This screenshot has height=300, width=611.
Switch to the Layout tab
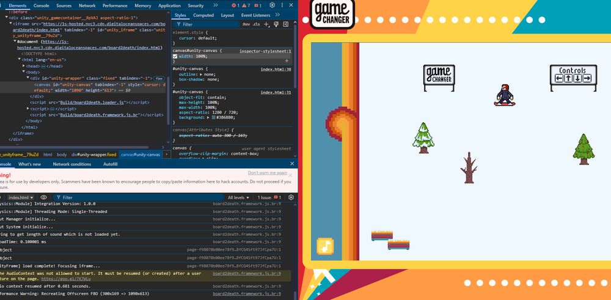(227, 15)
